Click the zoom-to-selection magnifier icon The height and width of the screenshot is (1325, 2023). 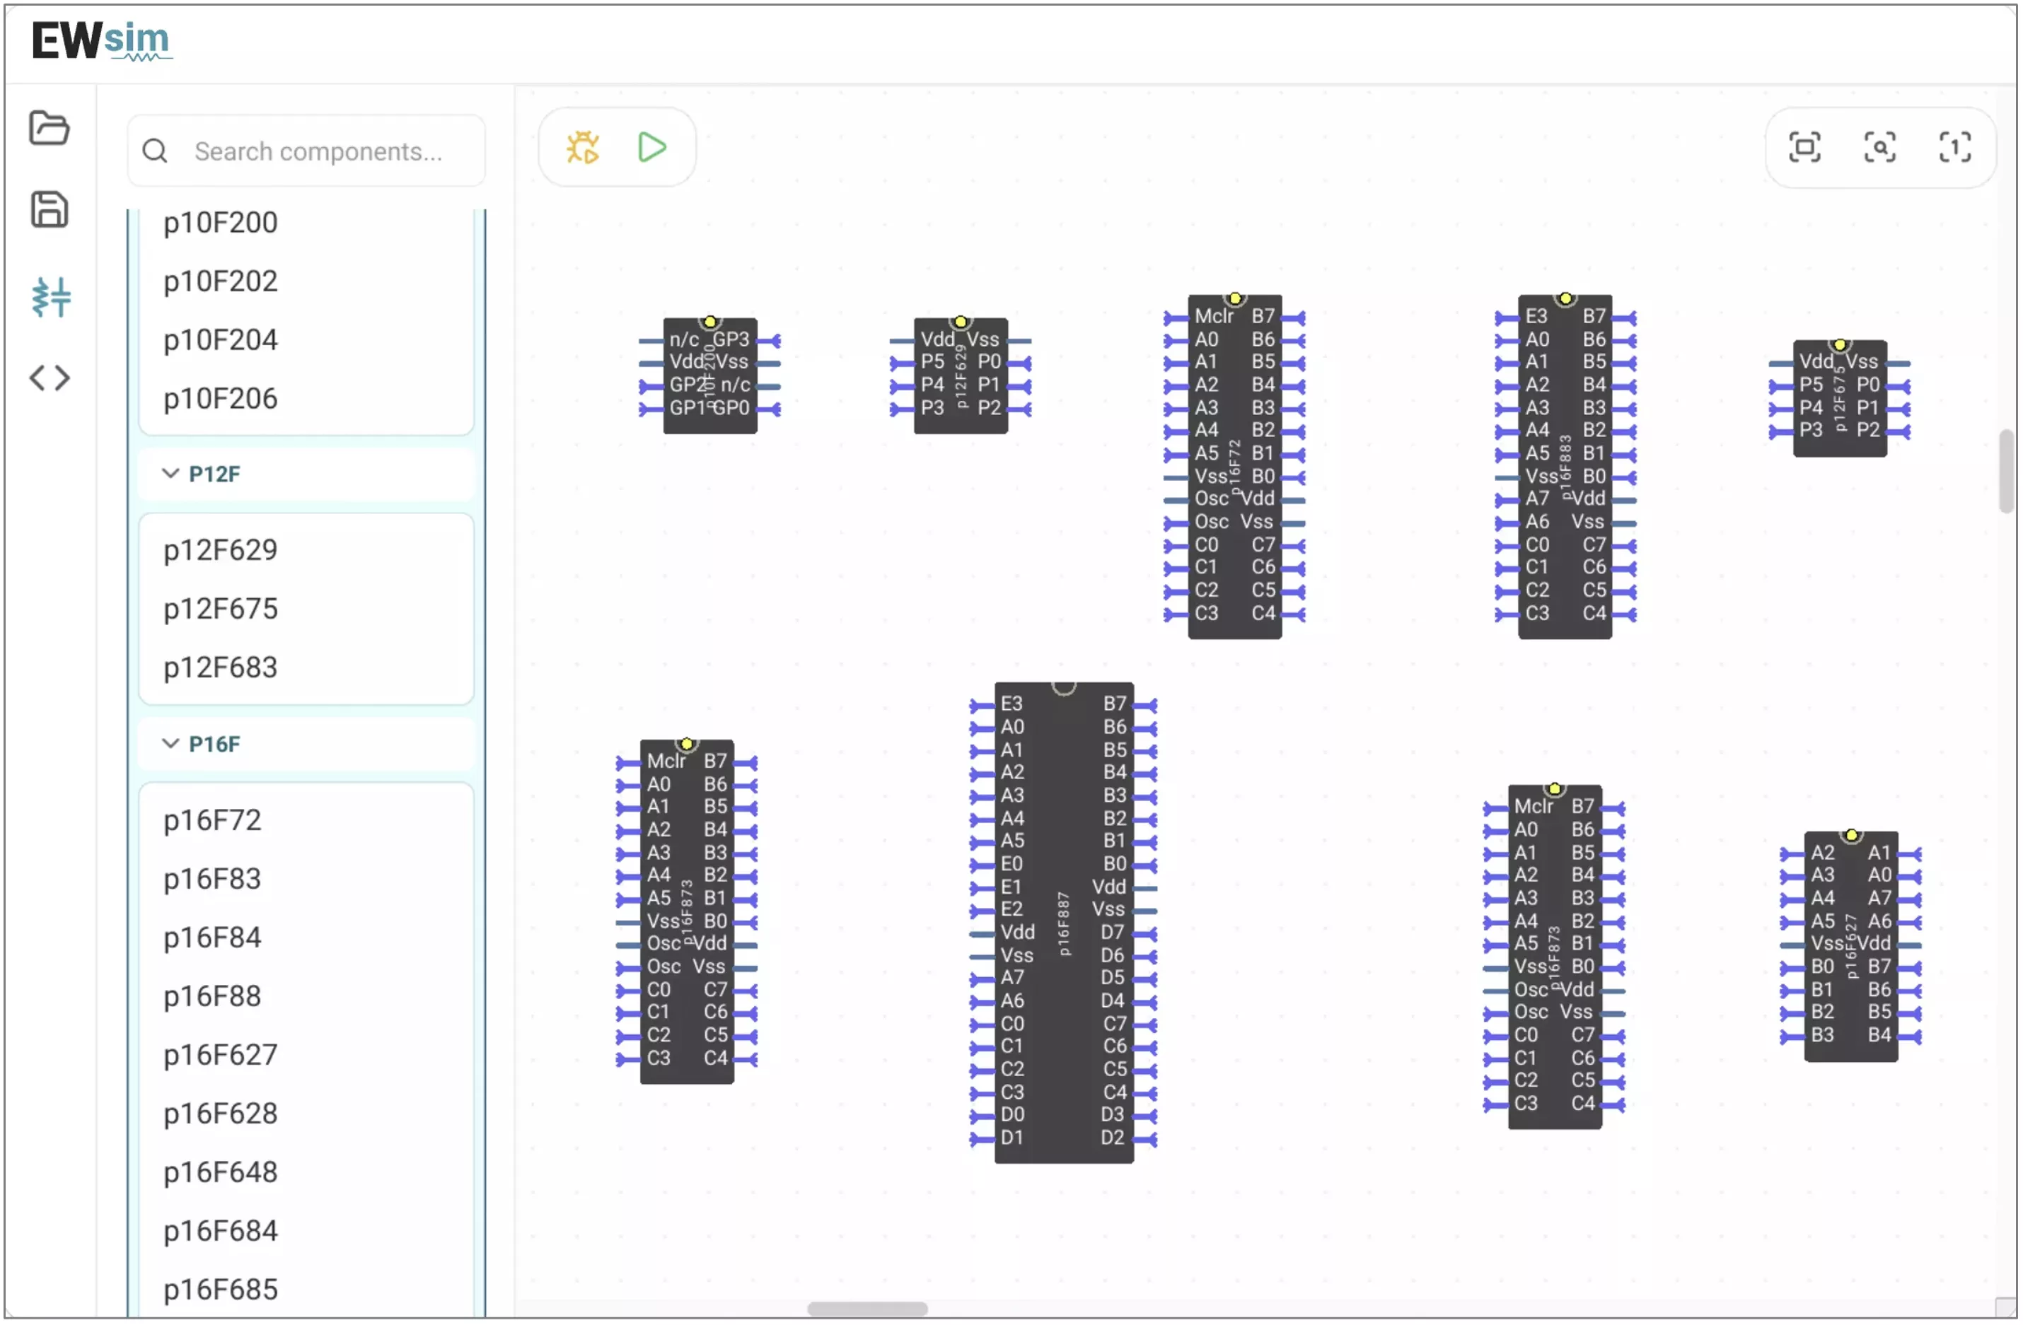pyautogui.click(x=1879, y=147)
